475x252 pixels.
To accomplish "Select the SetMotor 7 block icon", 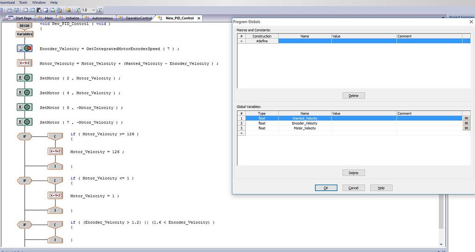I will point(24,122).
